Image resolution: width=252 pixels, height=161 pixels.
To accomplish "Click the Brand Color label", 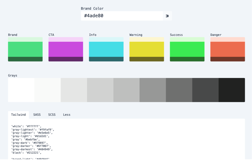I will point(92,8).
